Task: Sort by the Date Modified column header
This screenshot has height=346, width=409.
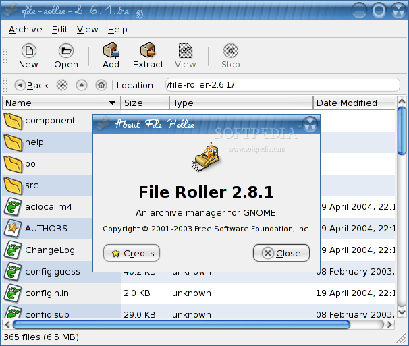Action: pos(354,103)
